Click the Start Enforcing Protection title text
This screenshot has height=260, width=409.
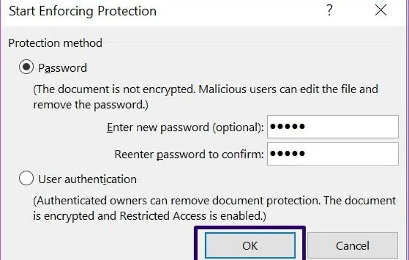tap(83, 11)
